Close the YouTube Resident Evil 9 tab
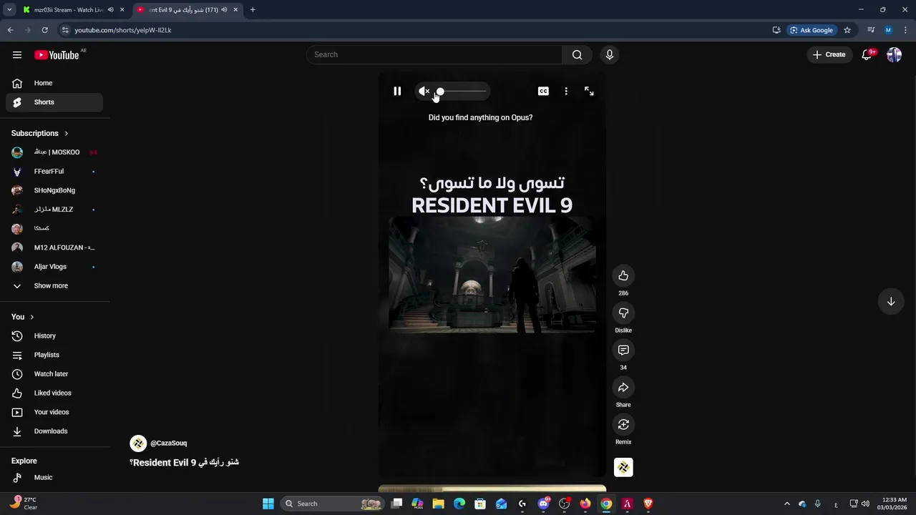 tap(235, 10)
